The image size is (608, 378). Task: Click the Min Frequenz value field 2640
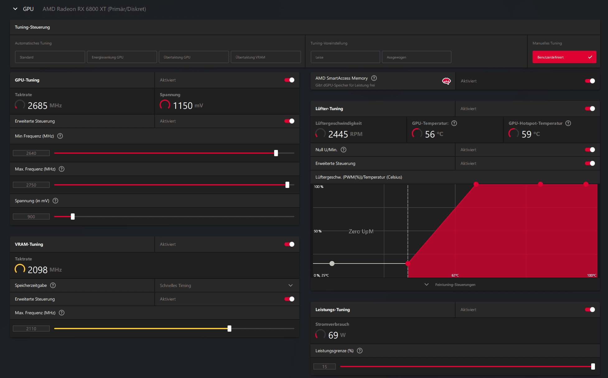(x=31, y=153)
